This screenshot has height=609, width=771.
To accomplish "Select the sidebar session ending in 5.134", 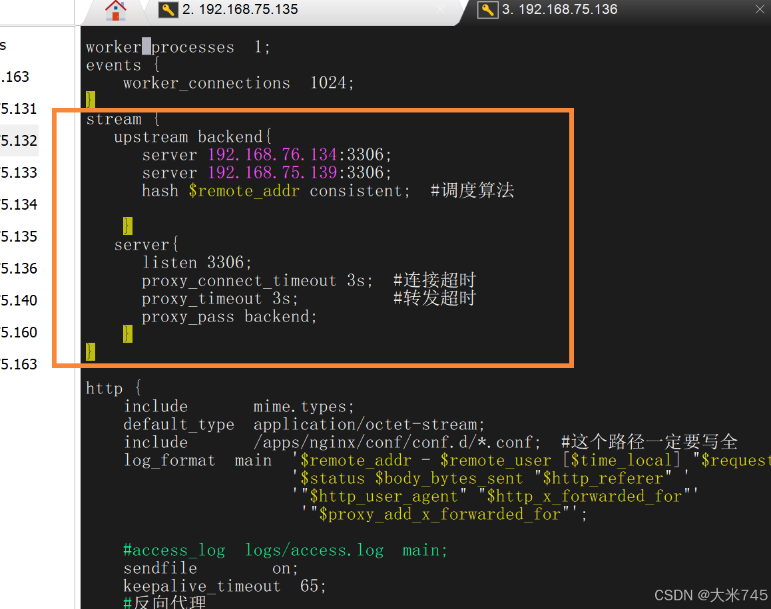I will 19,204.
